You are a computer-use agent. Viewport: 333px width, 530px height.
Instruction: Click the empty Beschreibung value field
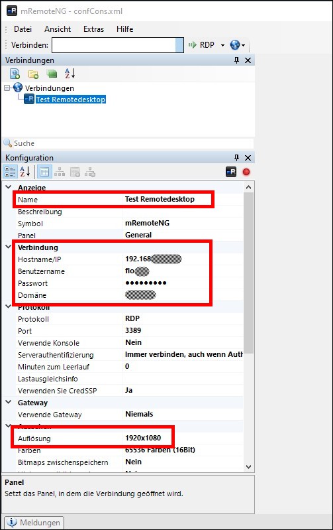tap(183, 212)
